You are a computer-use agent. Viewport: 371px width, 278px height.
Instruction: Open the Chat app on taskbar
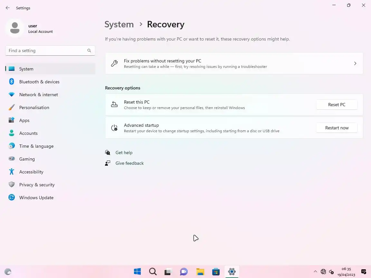pyautogui.click(x=184, y=272)
